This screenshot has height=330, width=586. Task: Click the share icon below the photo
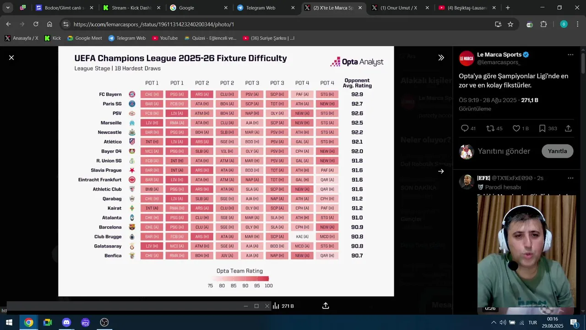tap(326, 306)
